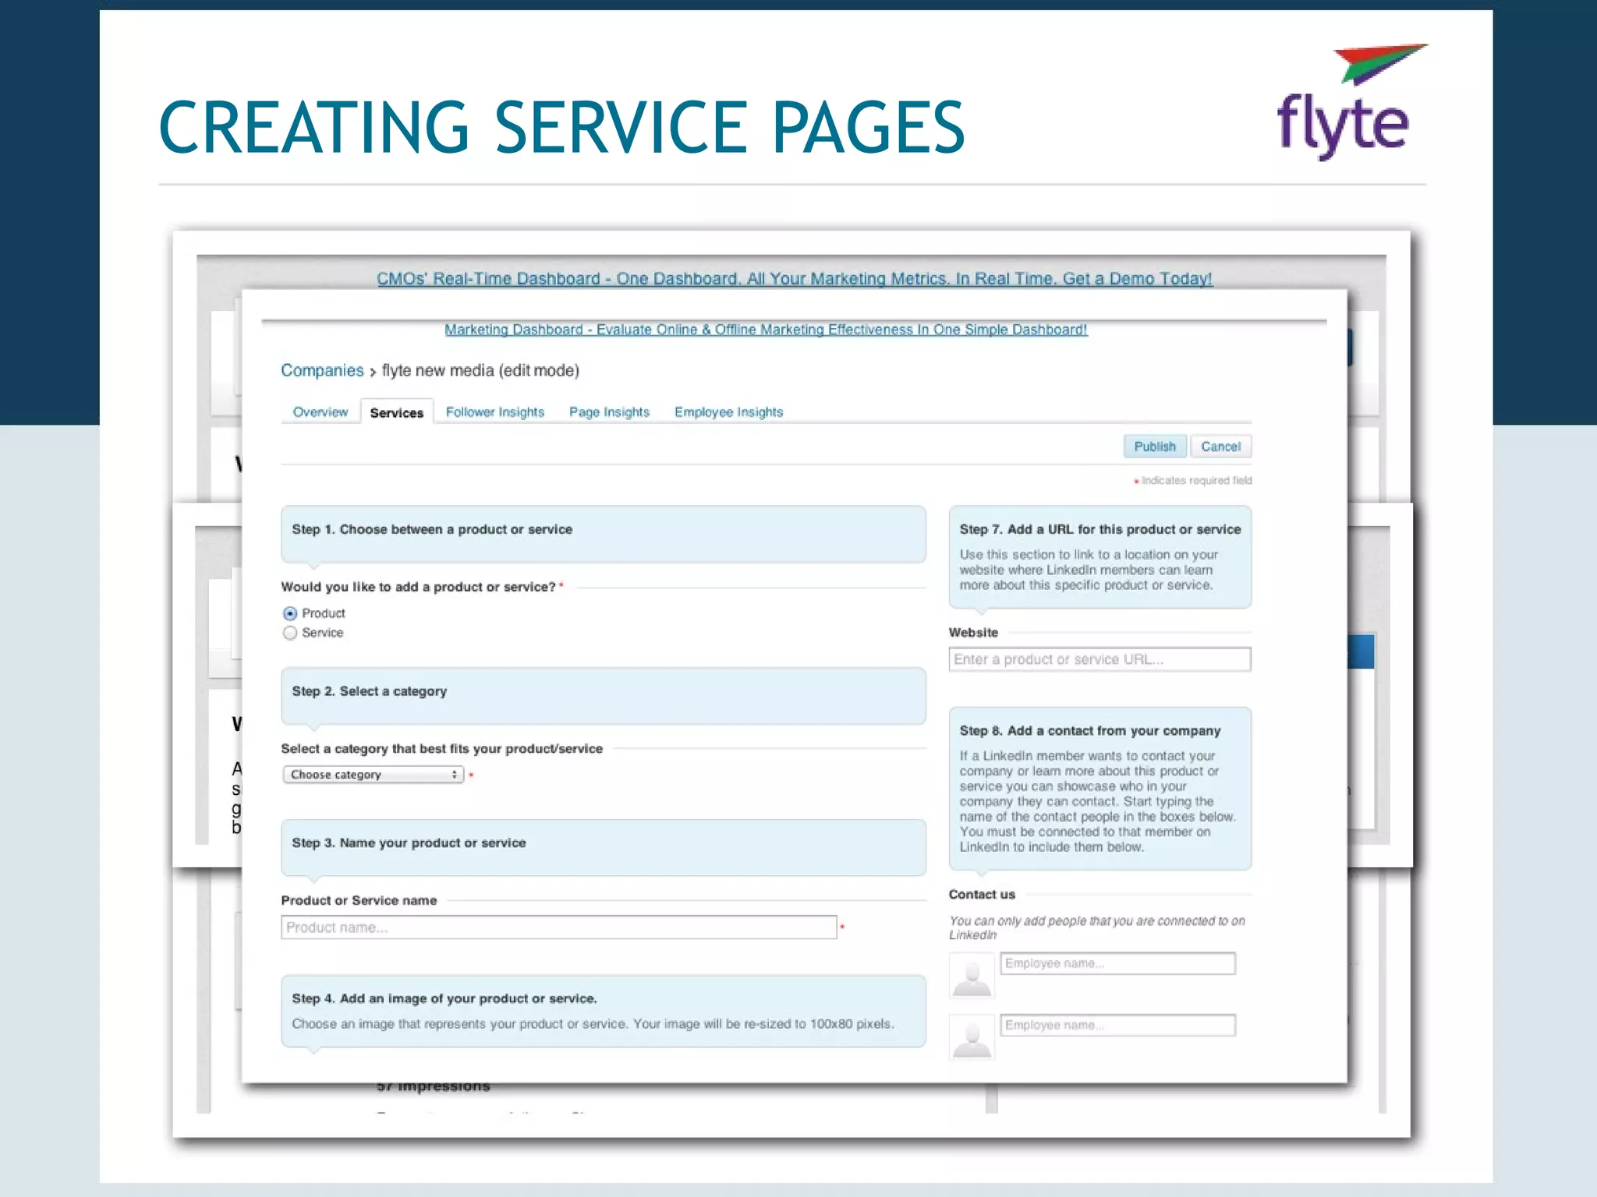Select the Product radio button
Screen dimensions: 1597x1197
tap(290, 613)
